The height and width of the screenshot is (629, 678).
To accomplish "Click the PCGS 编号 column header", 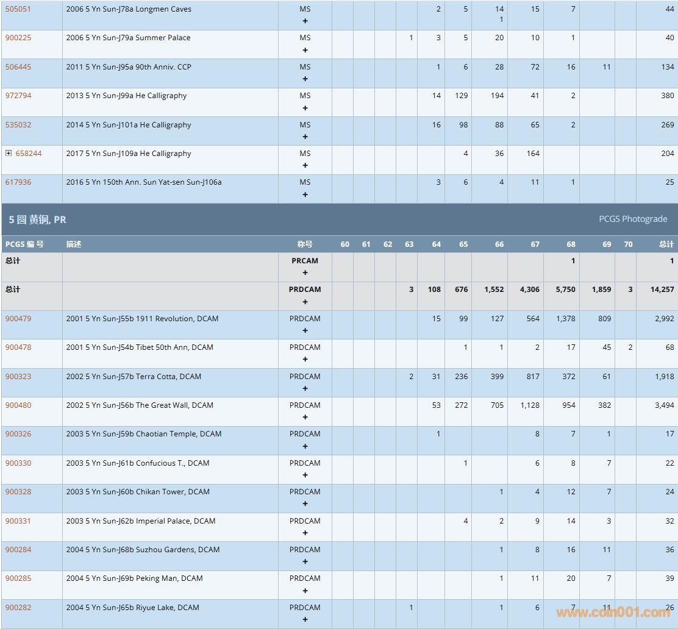I will pos(24,244).
